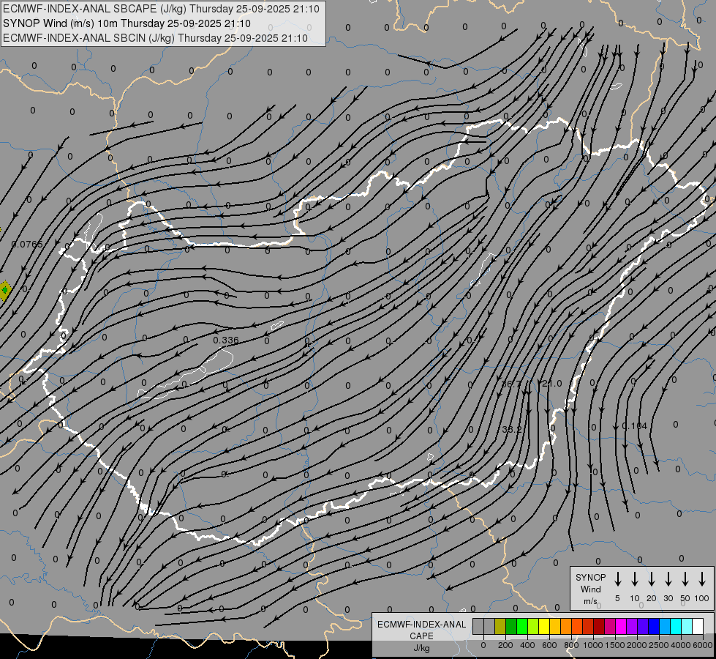Click the ECMWF-INDEX-ANAL text in the colorbar legend
The image size is (716, 659).
421,625
